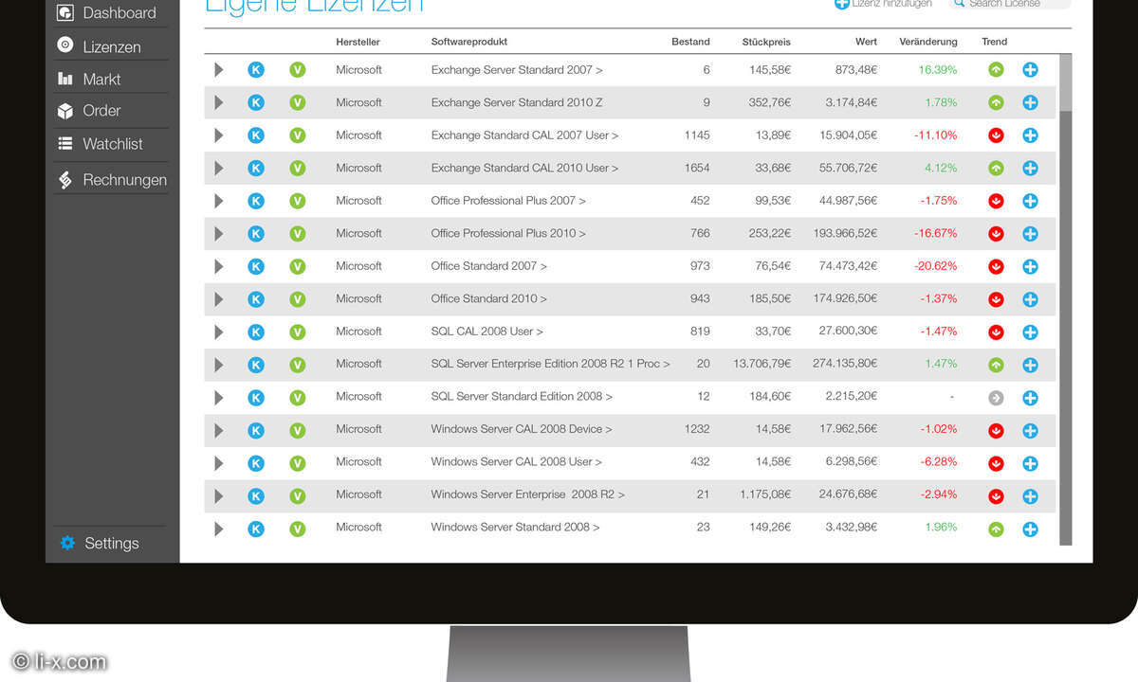Viewport: 1138px width, 682px height.
Task: Open the Windows Server Enterprise 2008 R2 product link
Action: 527,494
